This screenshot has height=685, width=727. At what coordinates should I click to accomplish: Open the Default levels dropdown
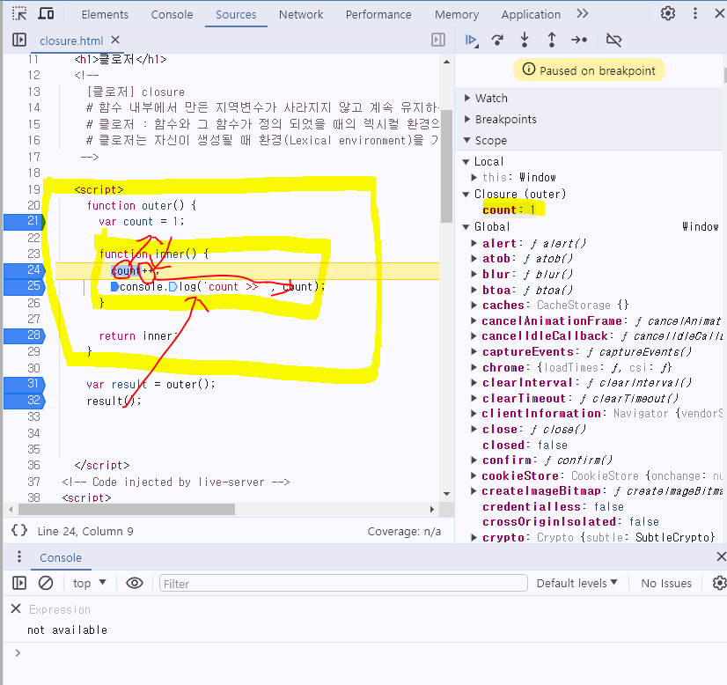tap(576, 583)
